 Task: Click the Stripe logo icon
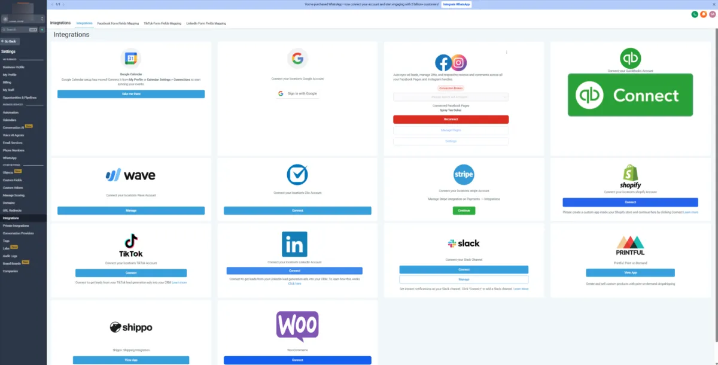click(x=464, y=175)
